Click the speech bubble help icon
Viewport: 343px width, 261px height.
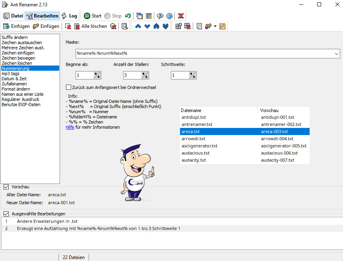point(160,16)
